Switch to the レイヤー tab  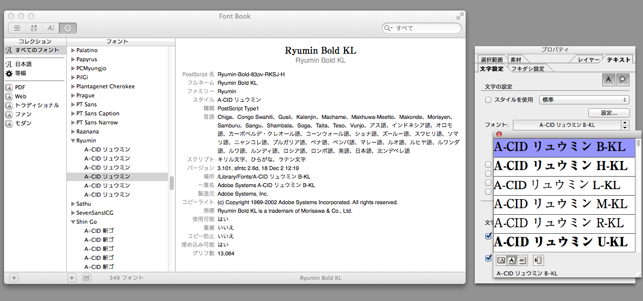588,60
